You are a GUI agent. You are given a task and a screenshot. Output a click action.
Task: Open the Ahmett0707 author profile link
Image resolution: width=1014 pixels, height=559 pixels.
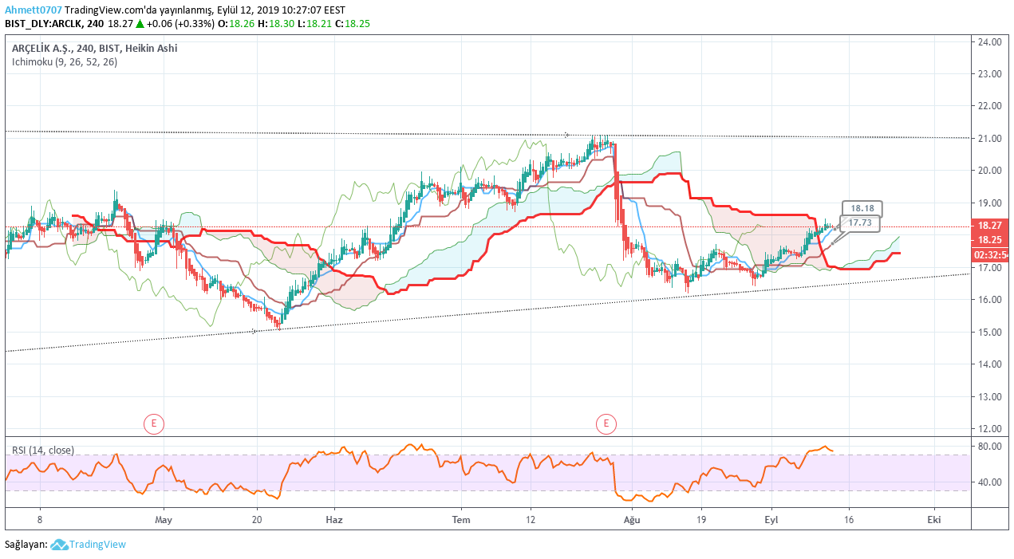[x=33, y=10]
